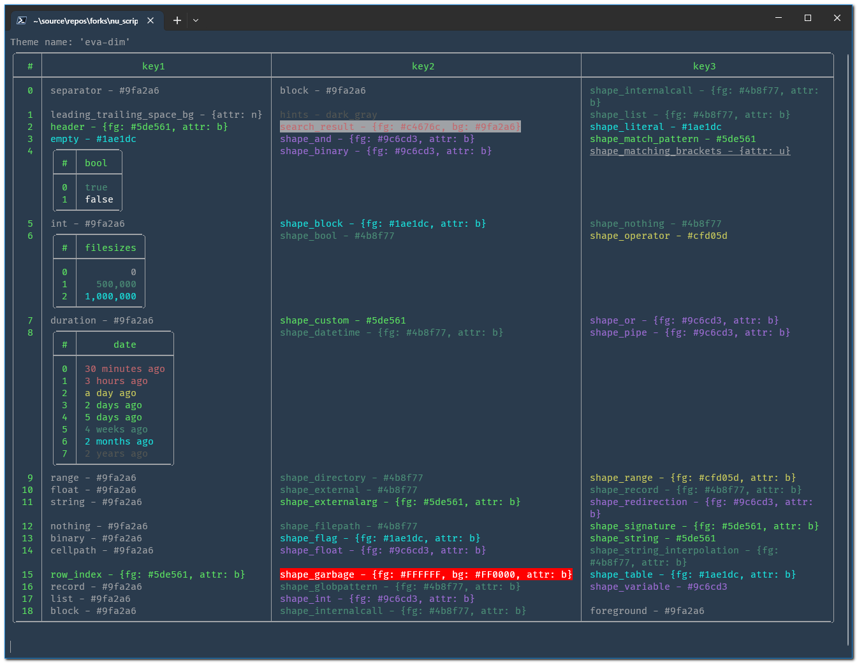Open the new tab profile dropdown

196,20
